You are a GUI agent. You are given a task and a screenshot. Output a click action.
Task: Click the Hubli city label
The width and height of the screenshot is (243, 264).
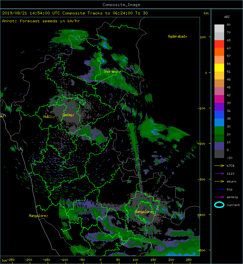[49, 117]
